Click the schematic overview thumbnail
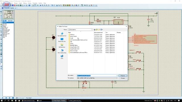The height and width of the screenshot is (102, 182). tap(8, 14)
